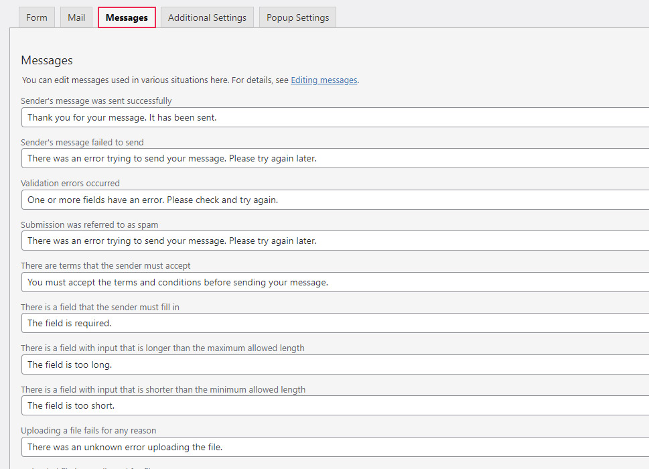Edit the field too long message
The image size is (649, 469).
tap(268, 364)
